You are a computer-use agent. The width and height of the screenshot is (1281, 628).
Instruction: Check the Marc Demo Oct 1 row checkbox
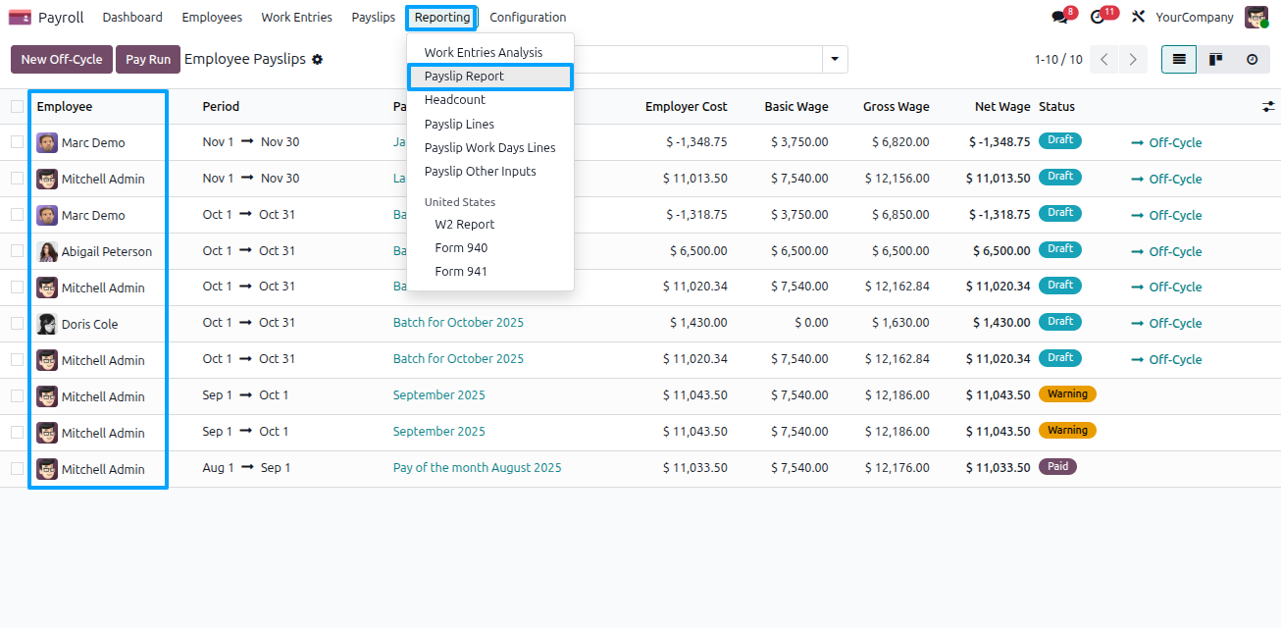point(17,215)
